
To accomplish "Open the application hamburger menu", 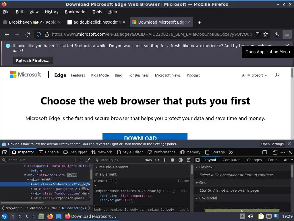I will point(287,35).
